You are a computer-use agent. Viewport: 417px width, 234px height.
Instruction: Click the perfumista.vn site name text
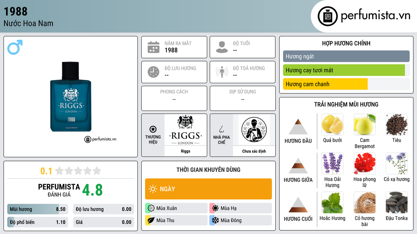pyautogui.click(x=375, y=15)
